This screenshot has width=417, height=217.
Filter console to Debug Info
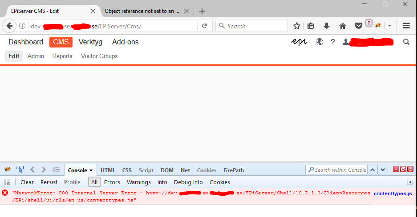pos(188,182)
